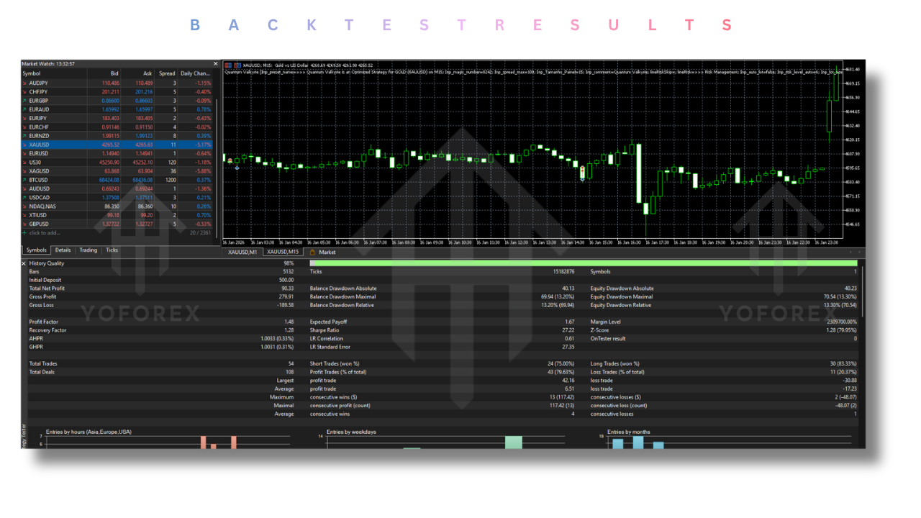
Task: Open the Trading tab in Market Watch
Action: 88,250
